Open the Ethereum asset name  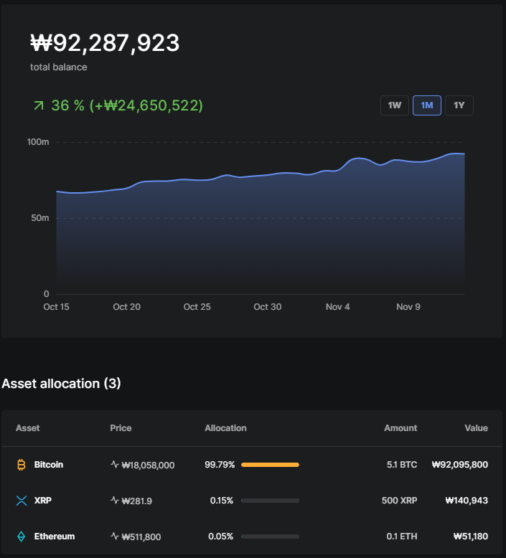click(x=55, y=536)
